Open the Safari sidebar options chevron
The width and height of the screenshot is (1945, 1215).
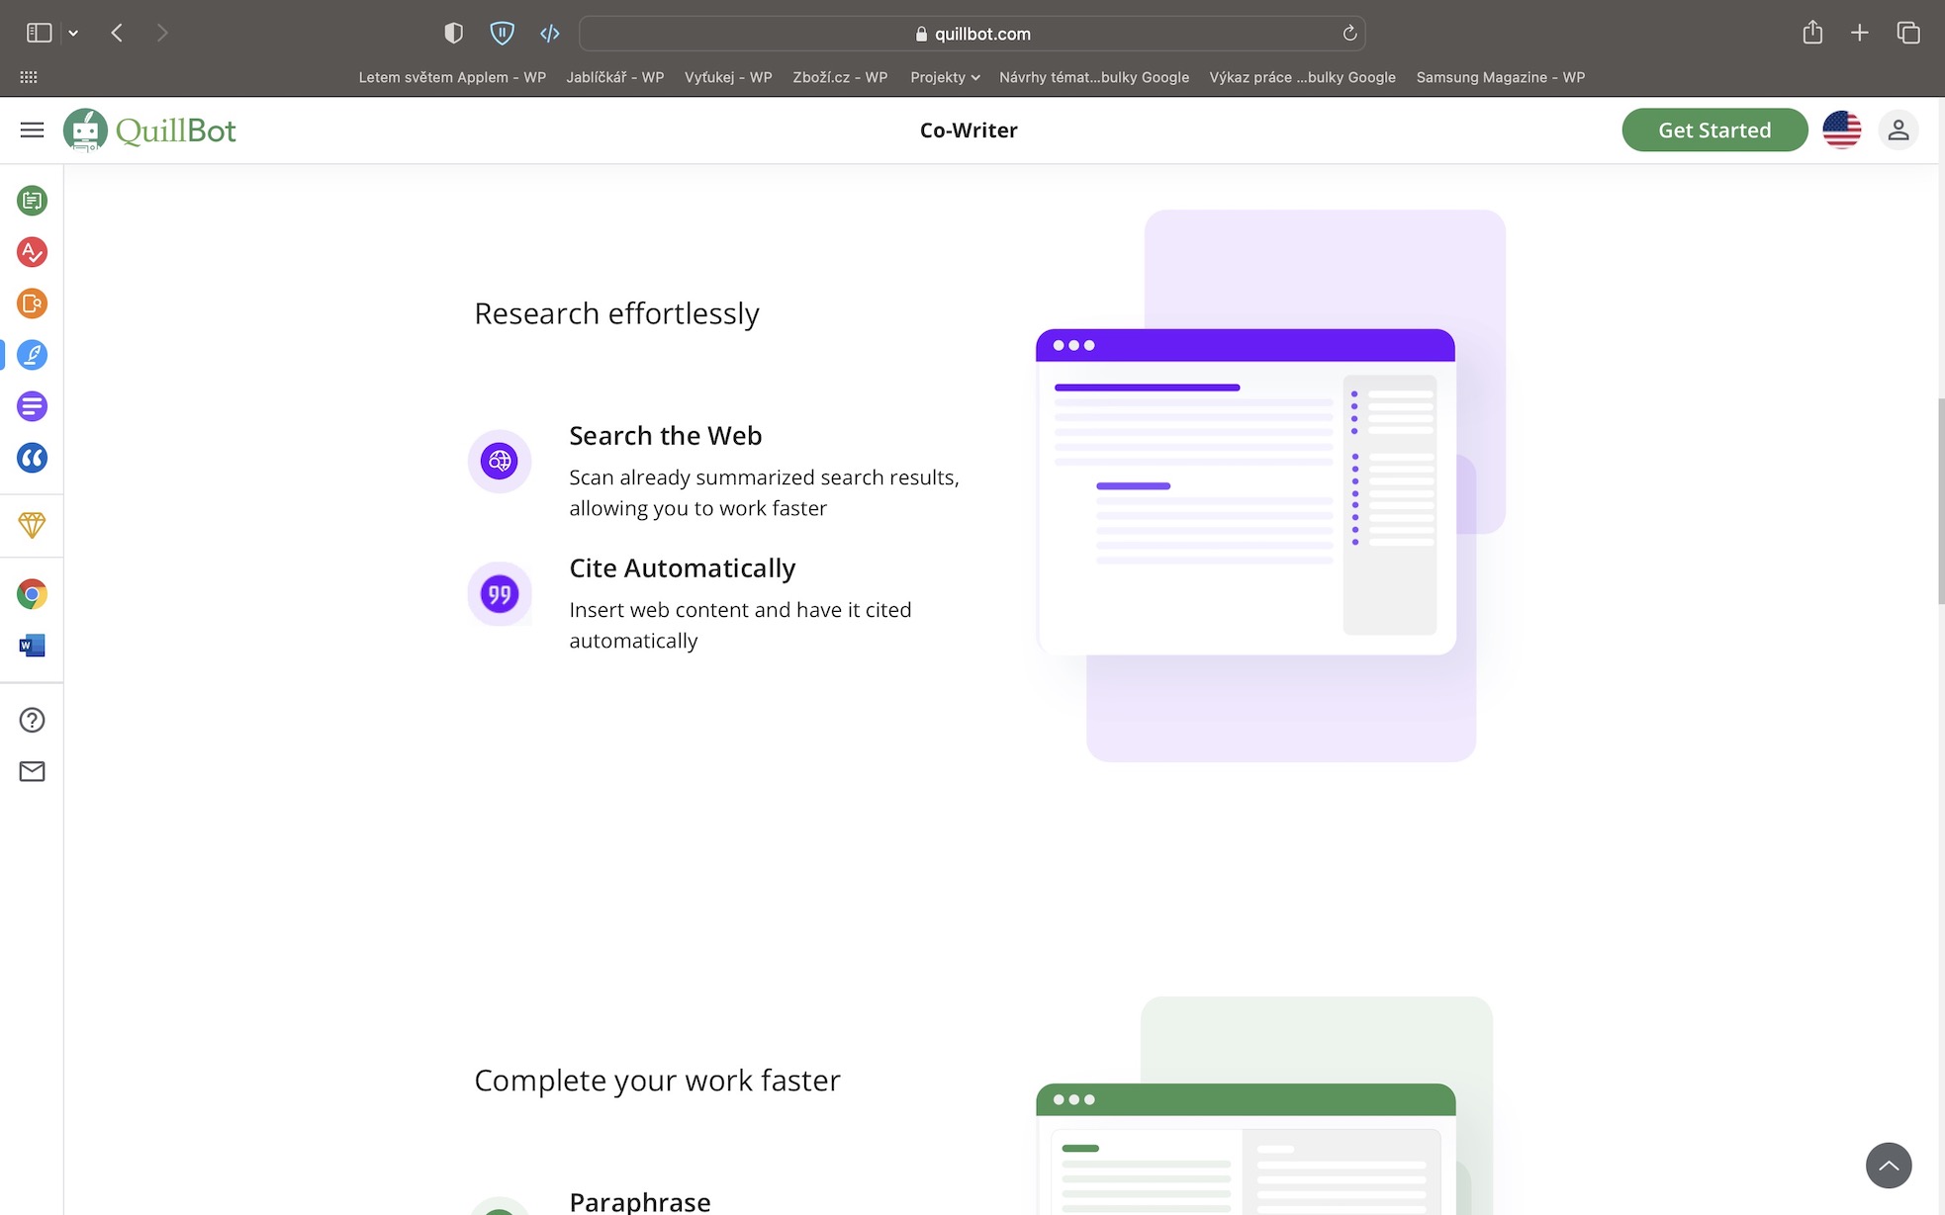click(x=73, y=33)
